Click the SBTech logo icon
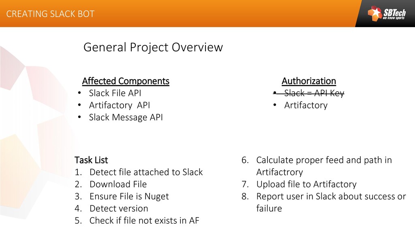Viewport: 415px width, 233px height. click(x=375, y=14)
